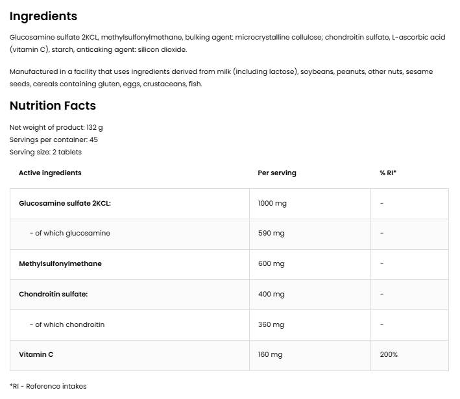Click the Vitamin C row label
The height and width of the screenshot is (399, 460).
click(x=36, y=354)
